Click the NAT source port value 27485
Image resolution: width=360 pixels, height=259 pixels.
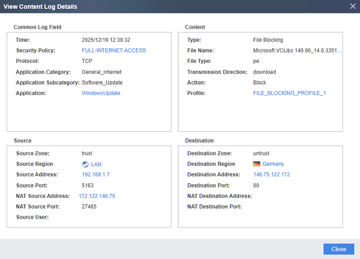pos(89,206)
